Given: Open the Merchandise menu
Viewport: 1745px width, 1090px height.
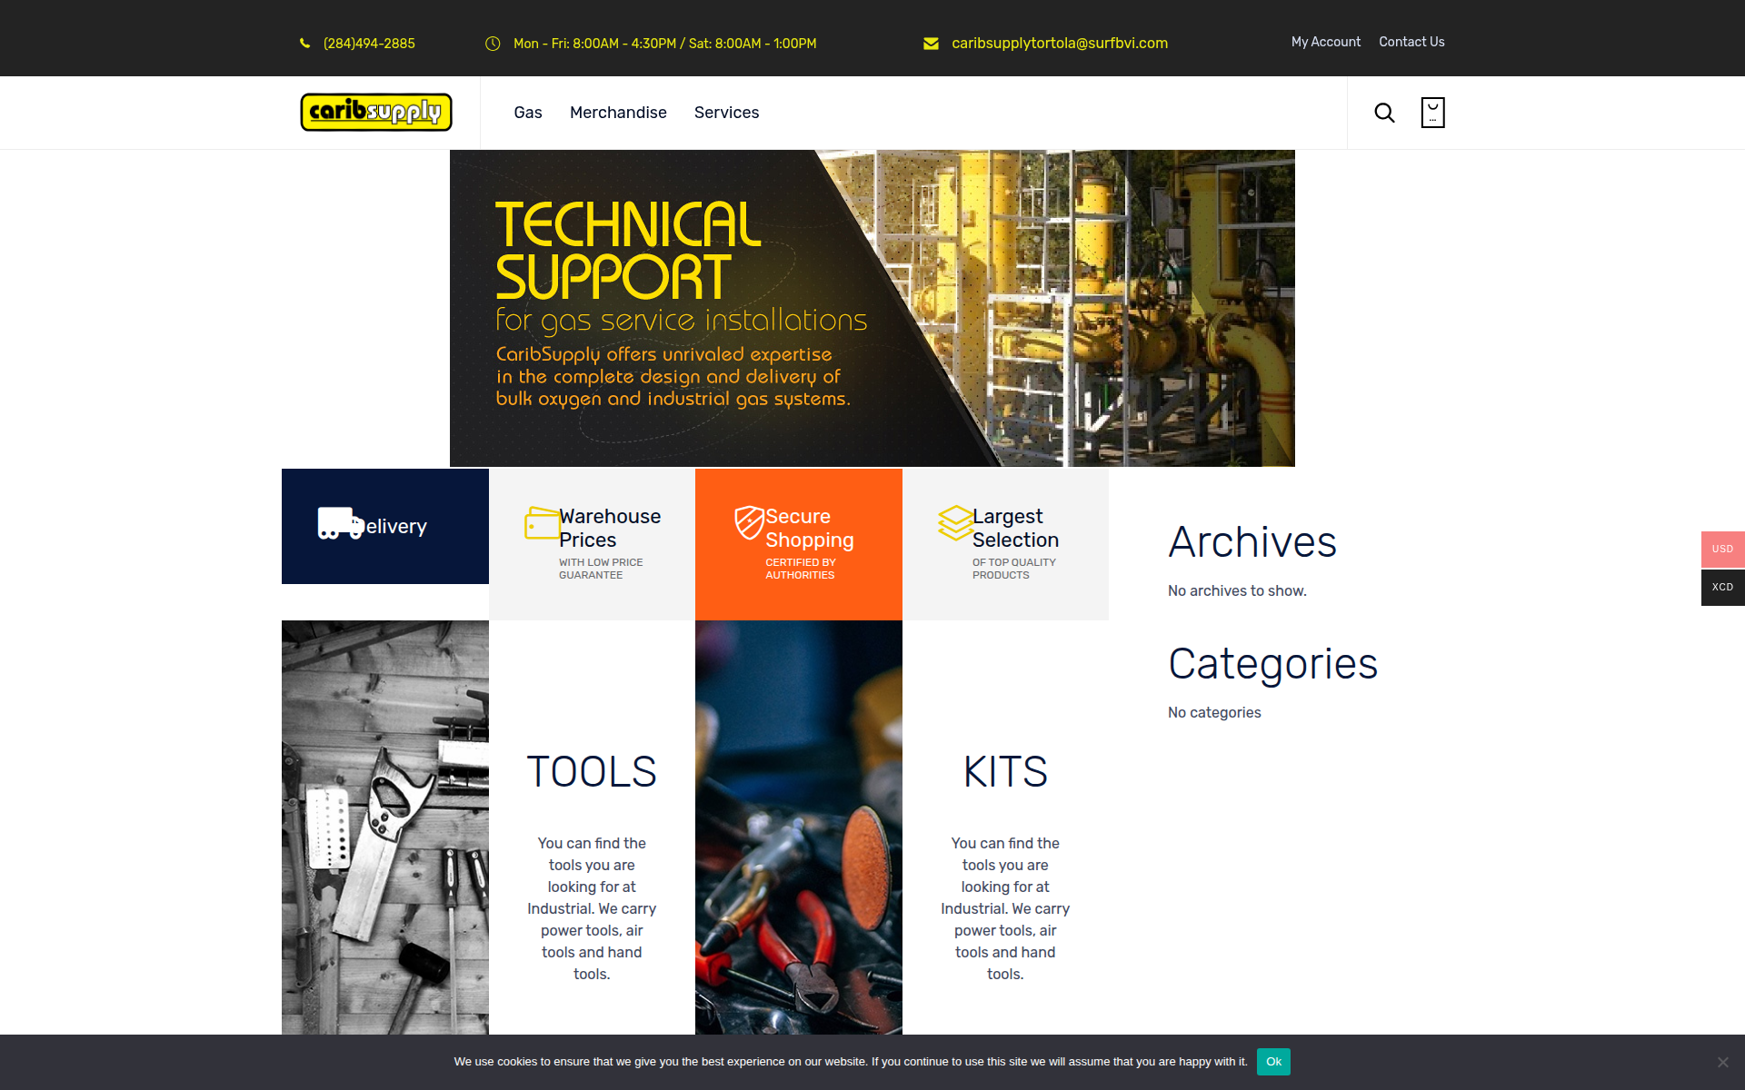Looking at the screenshot, I should (618, 113).
